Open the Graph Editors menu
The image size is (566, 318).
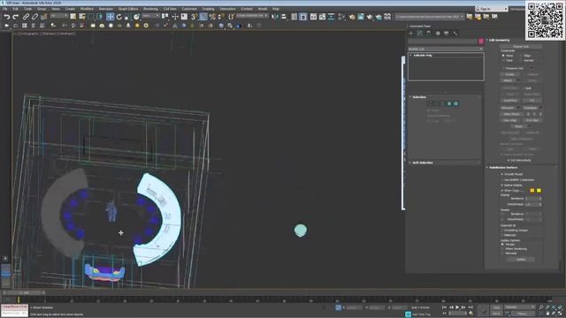(x=128, y=9)
